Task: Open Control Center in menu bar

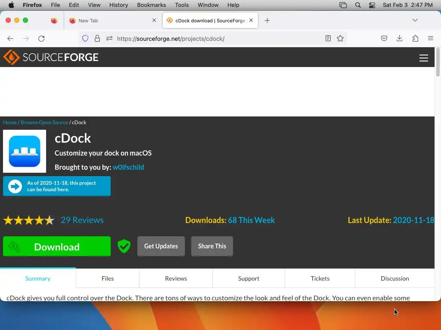Action: pos(372,5)
